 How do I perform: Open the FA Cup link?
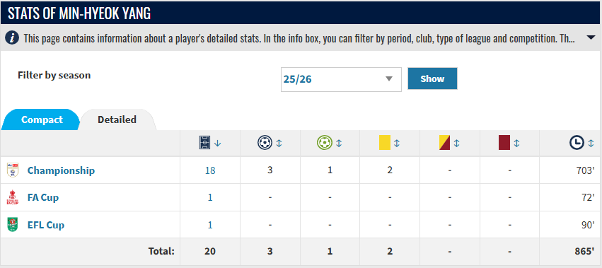pyautogui.click(x=43, y=198)
